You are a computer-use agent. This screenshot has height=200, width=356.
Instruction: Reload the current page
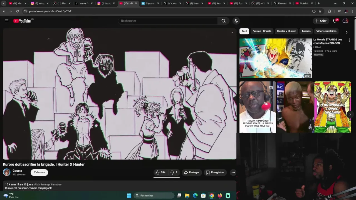(17, 11)
